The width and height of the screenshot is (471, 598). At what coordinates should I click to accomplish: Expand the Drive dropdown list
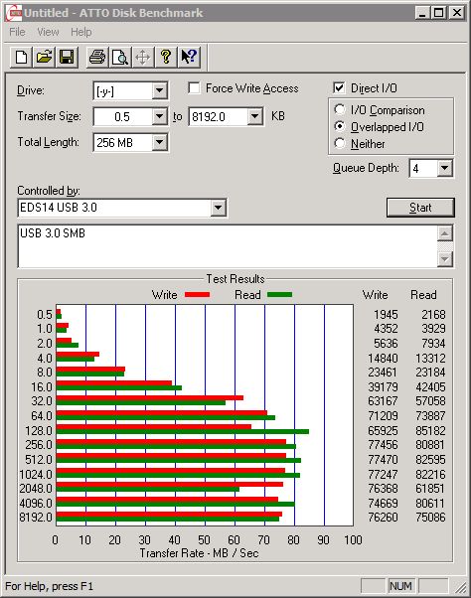[159, 90]
